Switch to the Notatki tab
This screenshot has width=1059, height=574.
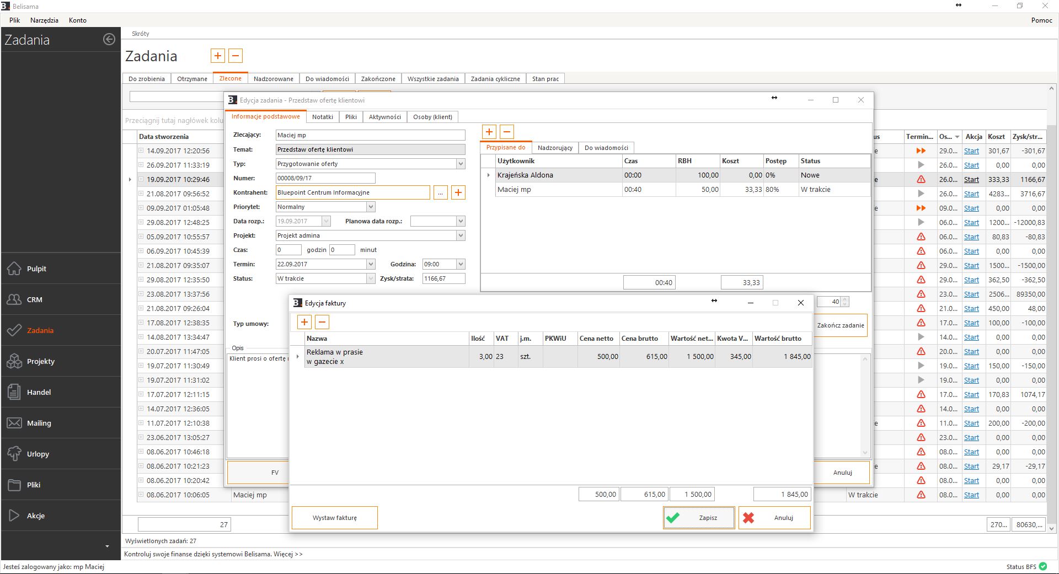(322, 117)
